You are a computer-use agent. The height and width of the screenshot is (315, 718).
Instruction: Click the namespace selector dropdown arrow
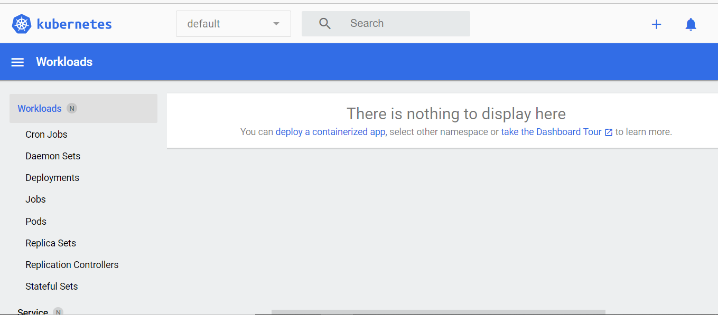(276, 24)
